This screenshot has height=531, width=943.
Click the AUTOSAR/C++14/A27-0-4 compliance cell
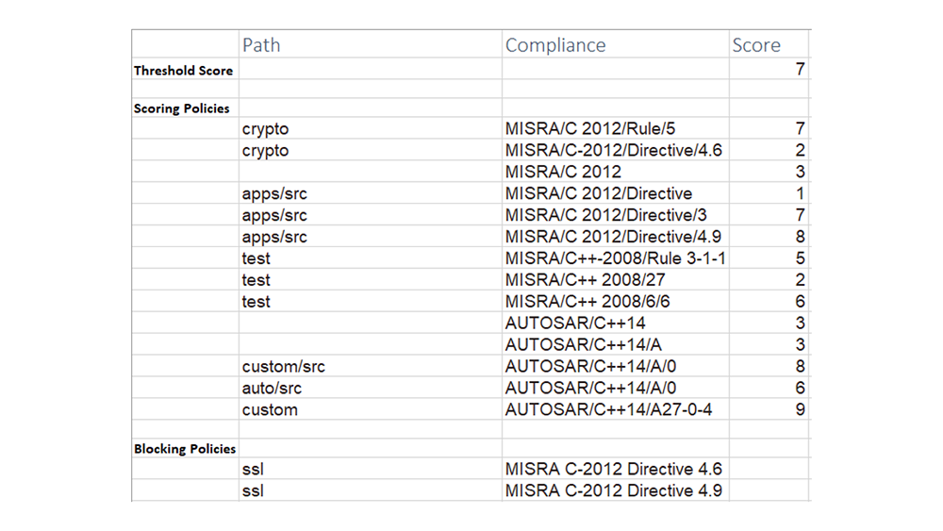click(x=615, y=410)
